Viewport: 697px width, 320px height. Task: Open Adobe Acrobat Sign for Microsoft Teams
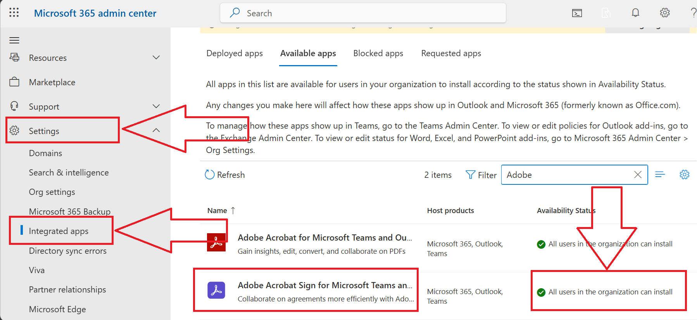click(x=325, y=285)
